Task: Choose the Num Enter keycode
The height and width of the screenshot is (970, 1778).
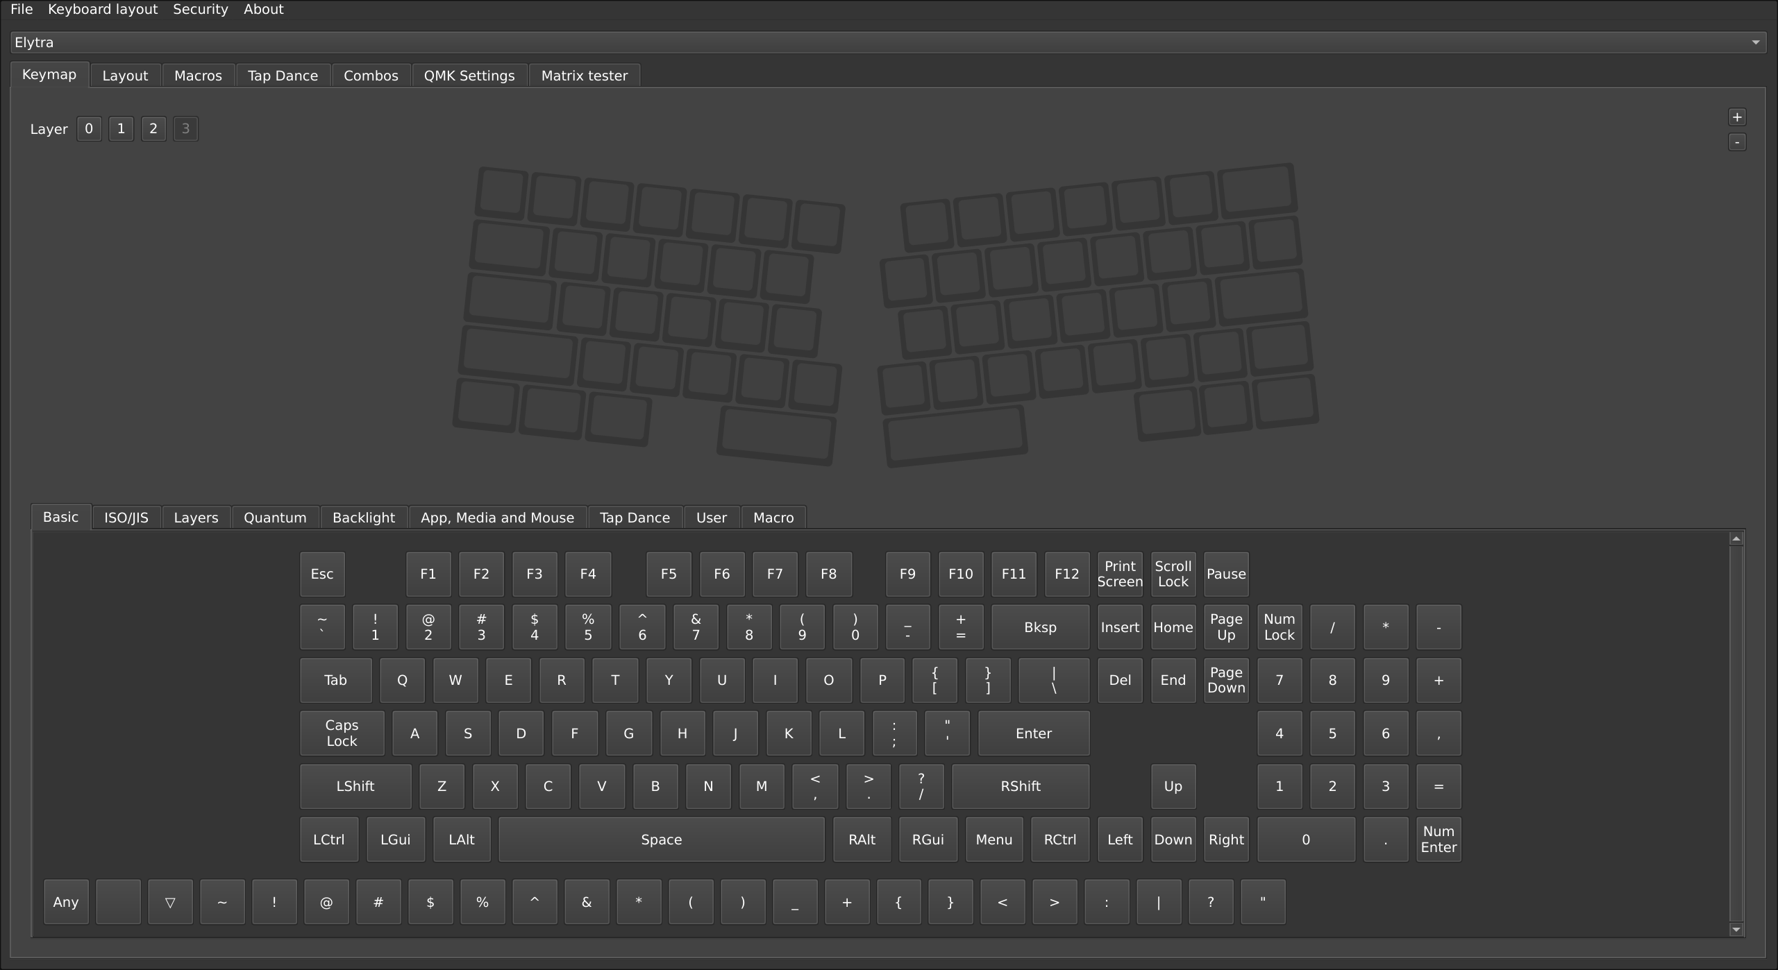Action: click(x=1438, y=839)
